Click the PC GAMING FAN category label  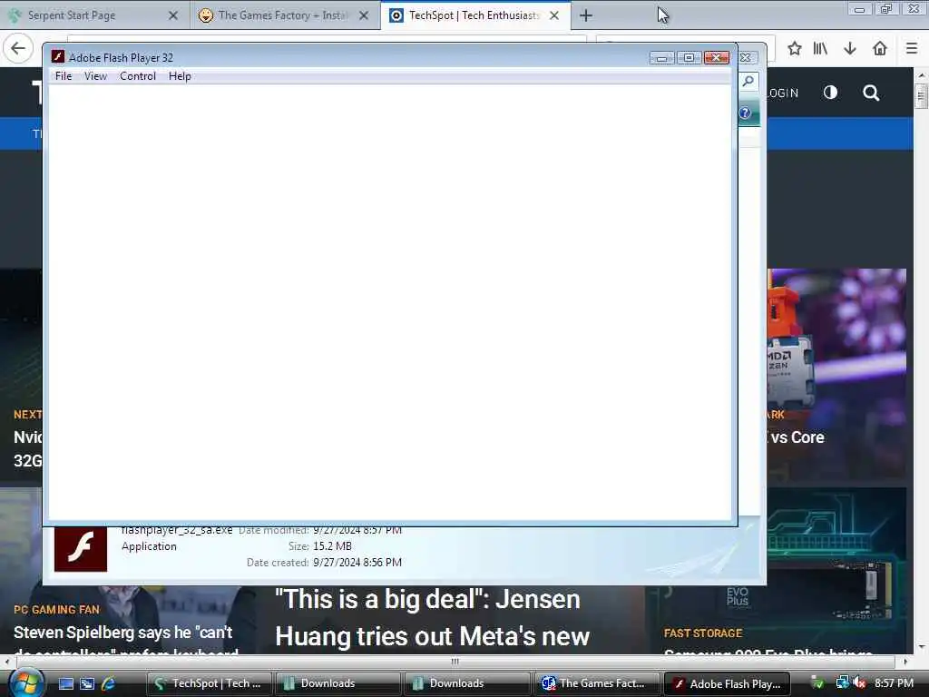(x=57, y=609)
